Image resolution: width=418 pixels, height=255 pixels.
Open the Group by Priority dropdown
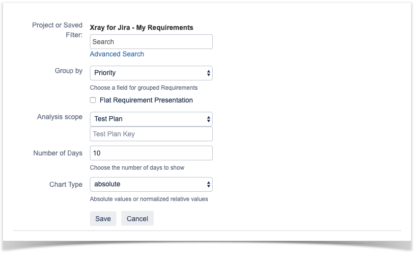coord(151,73)
